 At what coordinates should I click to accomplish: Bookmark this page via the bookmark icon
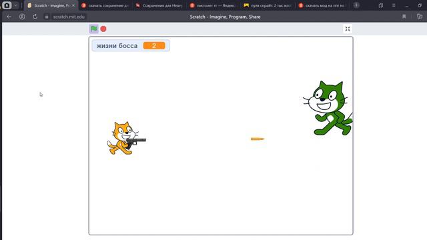coord(404,17)
